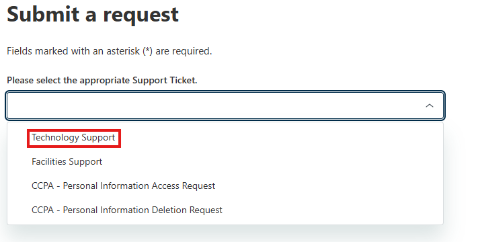The width and height of the screenshot is (478, 242).
Task: Click the 'Please select the appropriate Support Ticket' label
Action: point(102,80)
